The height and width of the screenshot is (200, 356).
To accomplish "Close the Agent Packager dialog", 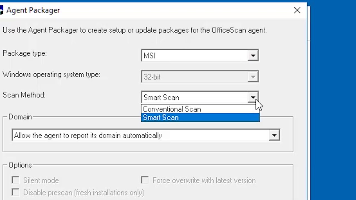I will click(x=297, y=11).
